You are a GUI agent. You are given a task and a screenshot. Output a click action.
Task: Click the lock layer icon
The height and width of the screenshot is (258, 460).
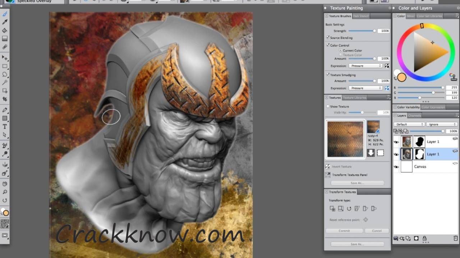click(424, 238)
